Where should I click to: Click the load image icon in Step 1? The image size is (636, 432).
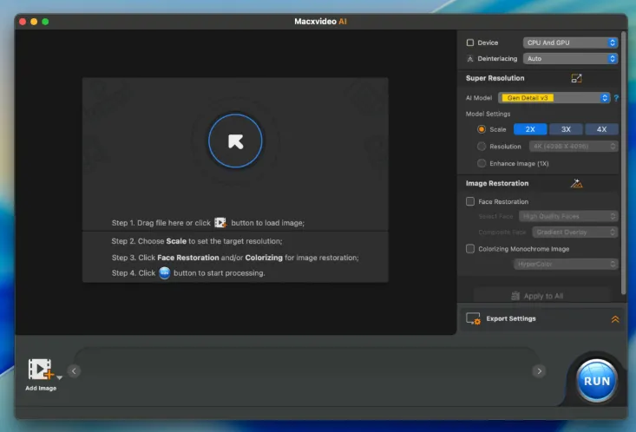(x=220, y=223)
